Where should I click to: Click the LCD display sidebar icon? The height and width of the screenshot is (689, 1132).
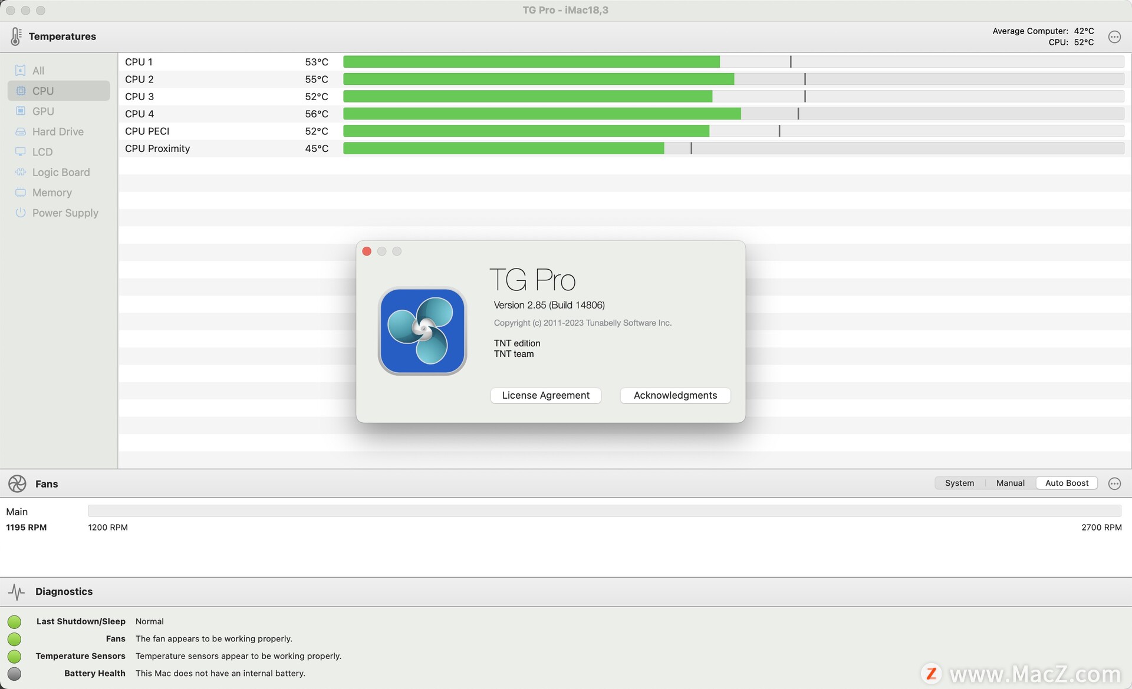[x=21, y=151]
